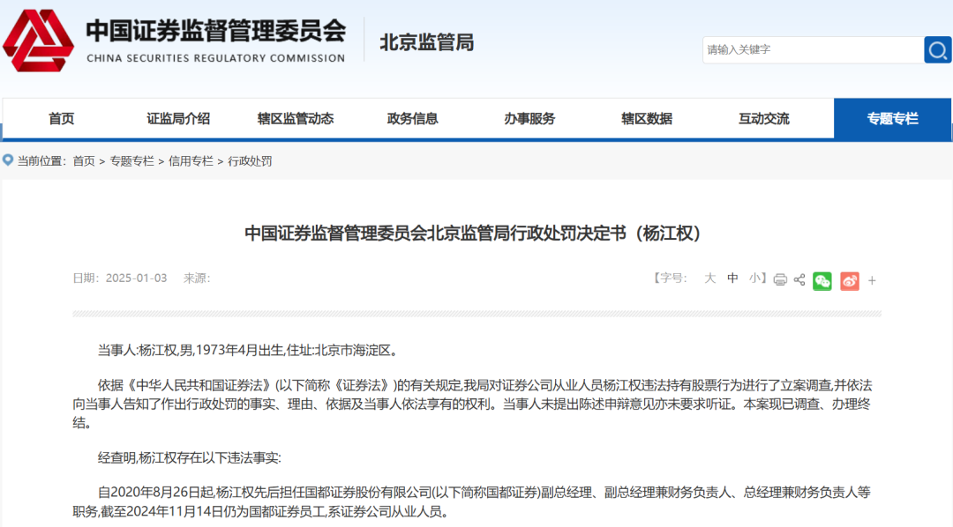Print the page via printer icon

(x=780, y=279)
